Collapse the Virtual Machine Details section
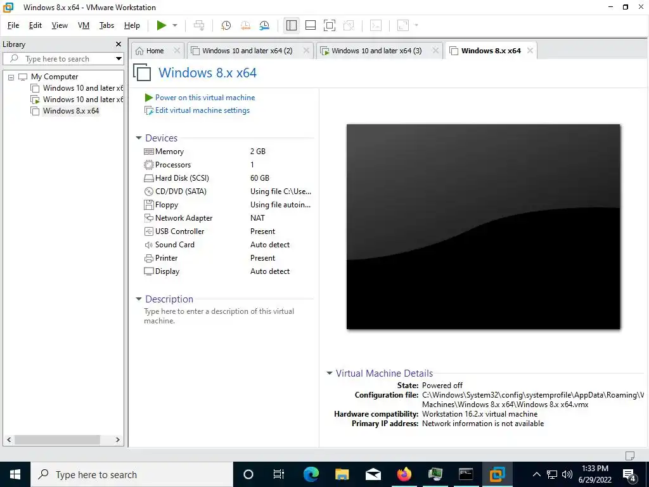 tap(330, 373)
